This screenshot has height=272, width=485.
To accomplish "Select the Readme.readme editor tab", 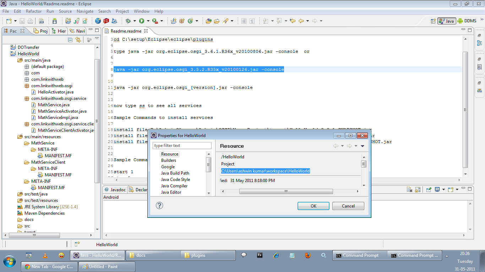I will [126, 31].
